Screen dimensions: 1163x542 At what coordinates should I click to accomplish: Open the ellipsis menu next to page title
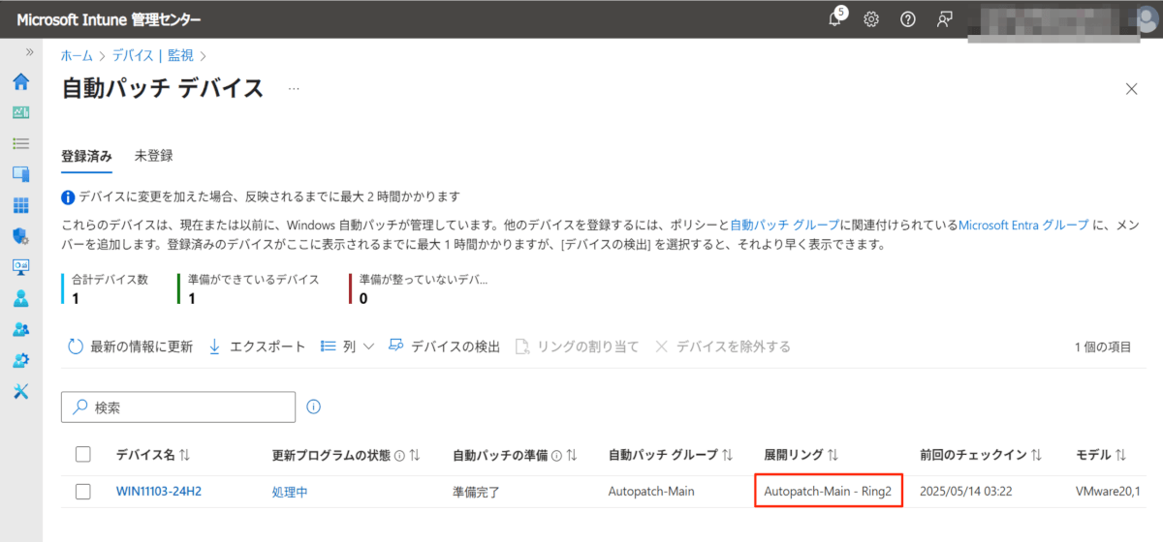pyautogui.click(x=294, y=89)
